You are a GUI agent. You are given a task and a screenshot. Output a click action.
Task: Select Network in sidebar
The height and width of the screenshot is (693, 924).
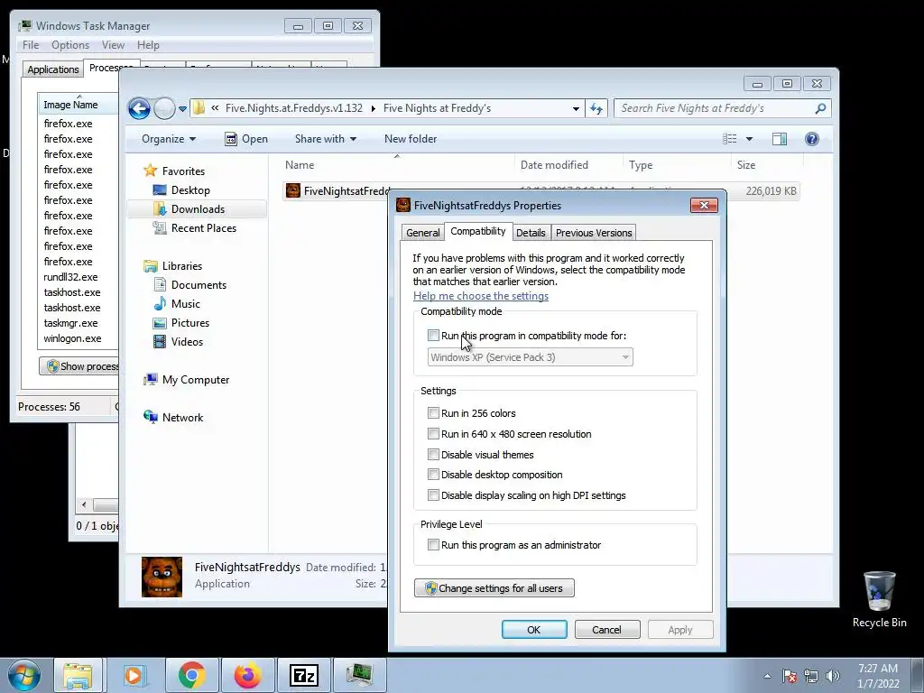[x=182, y=418]
